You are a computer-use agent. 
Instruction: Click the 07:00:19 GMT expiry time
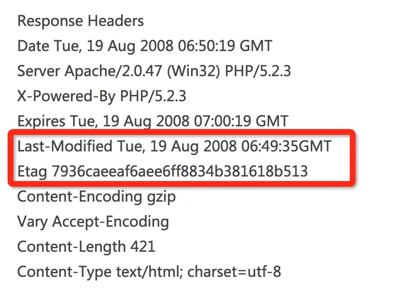(x=241, y=121)
